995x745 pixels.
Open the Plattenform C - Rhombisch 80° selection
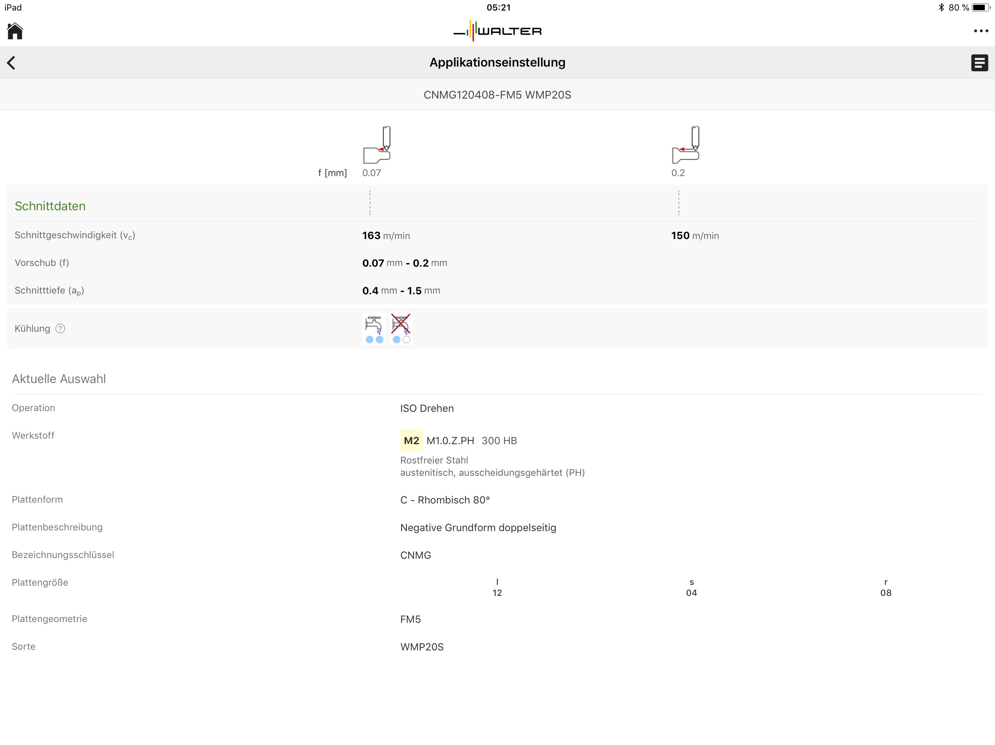coord(445,500)
